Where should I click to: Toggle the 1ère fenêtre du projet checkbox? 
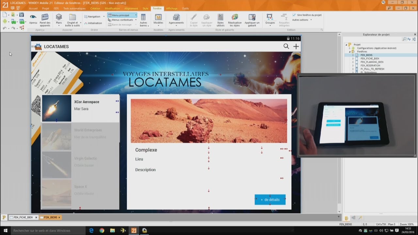tap(294, 15)
